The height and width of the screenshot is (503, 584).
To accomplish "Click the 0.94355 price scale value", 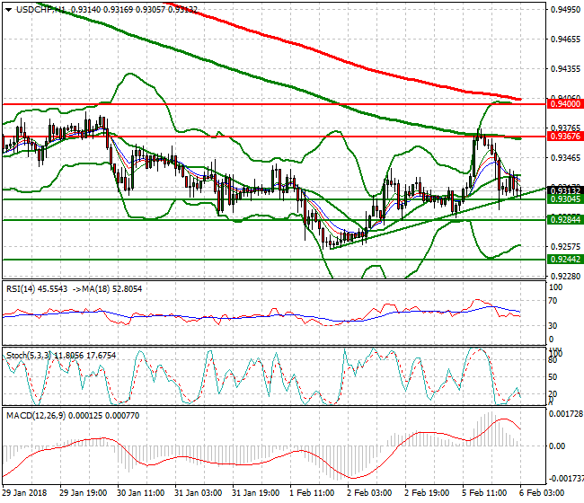I will [x=565, y=69].
